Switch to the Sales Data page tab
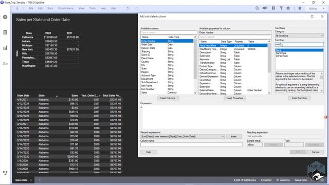 pyautogui.click(x=21, y=180)
